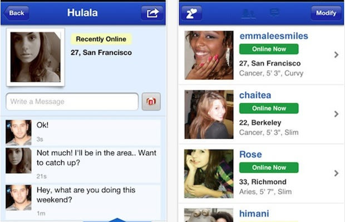The width and height of the screenshot is (345, 222).
Task: Open emmaleesmiles profile name link
Action: 274,36
